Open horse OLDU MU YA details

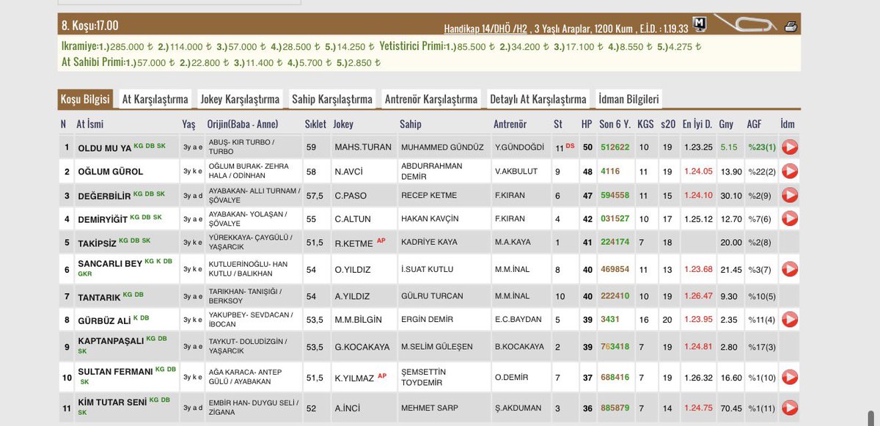click(x=104, y=147)
